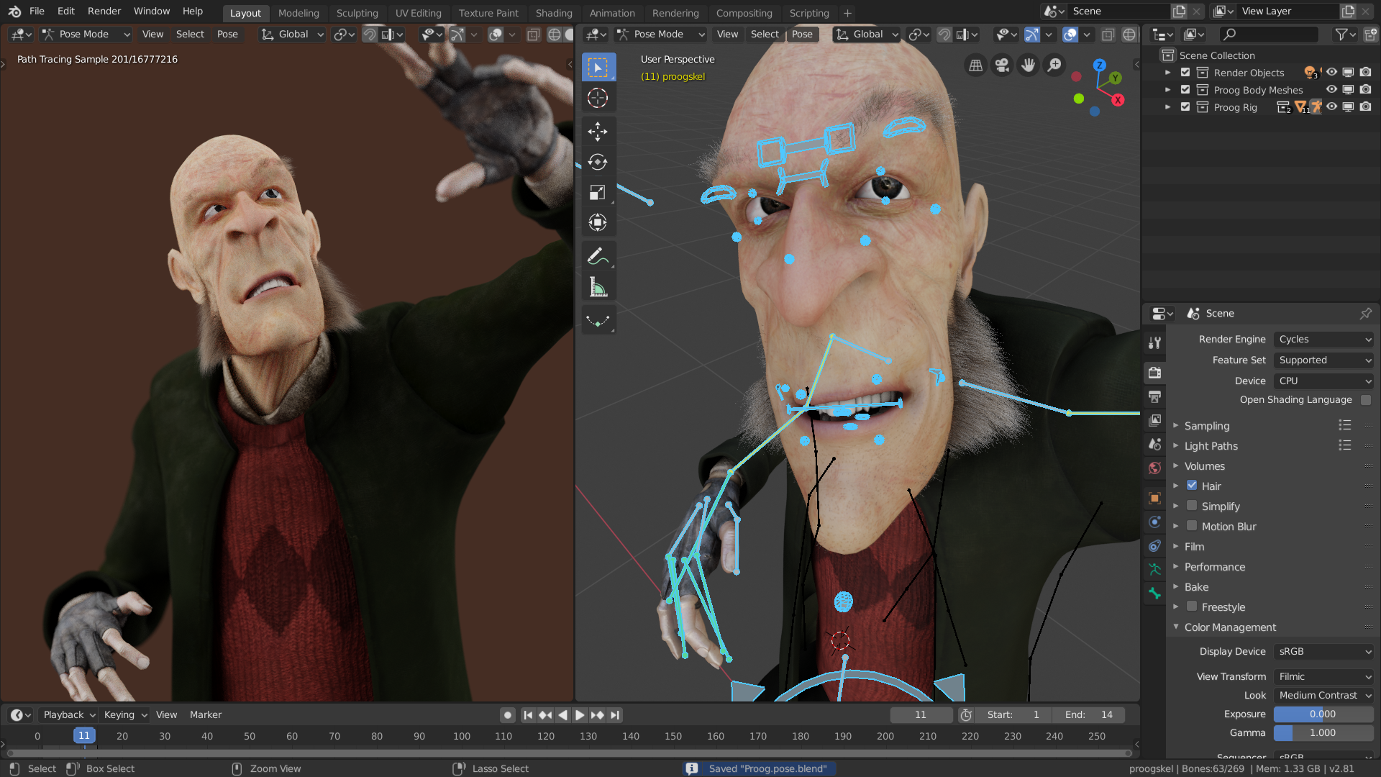Screen dimensions: 1381x777
Task: Uncheck the Hair checkbox
Action: click(1192, 486)
